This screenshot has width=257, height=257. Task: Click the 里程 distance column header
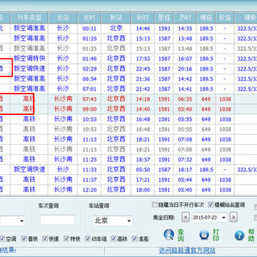pyautogui.click(x=164, y=17)
